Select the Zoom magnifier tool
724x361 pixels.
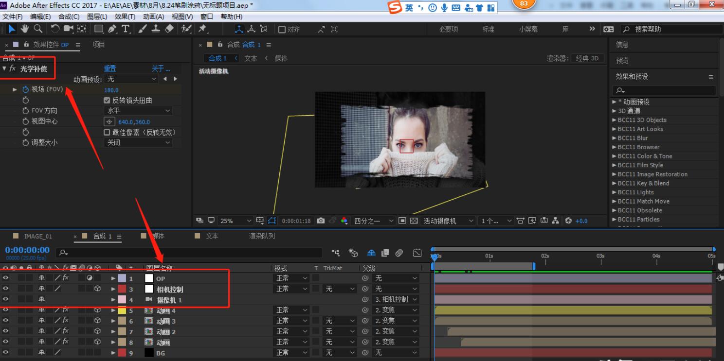point(37,29)
